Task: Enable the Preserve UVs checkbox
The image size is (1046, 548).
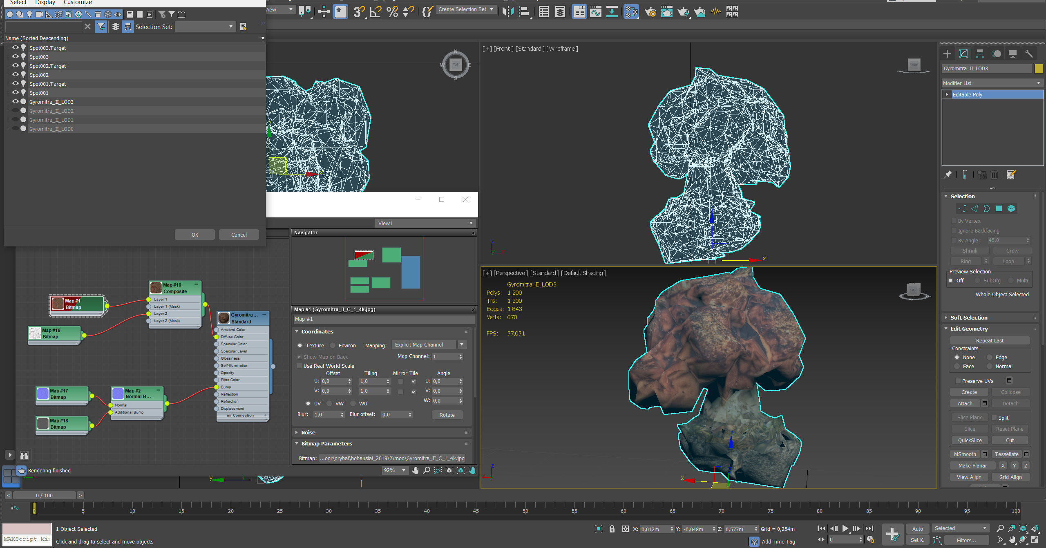Action: pos(957,381)
